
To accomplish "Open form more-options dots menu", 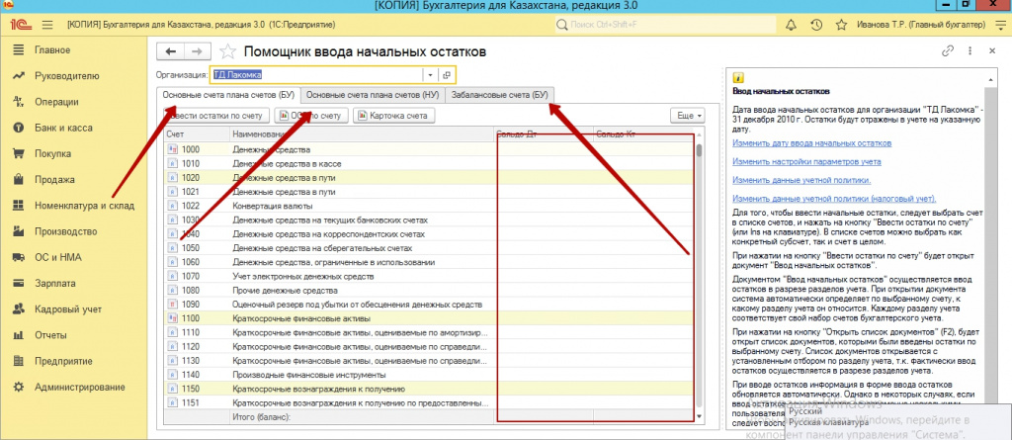I will (x=970, y=50).
